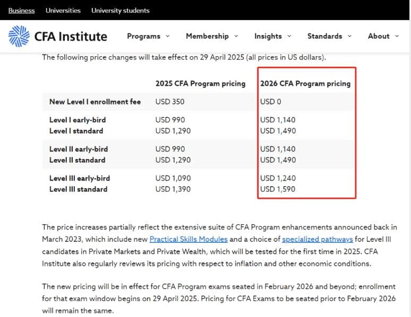Click the USD 1,590 Level III standard price
This screenshot has width=411, height=317.
(x=278, y=189)
